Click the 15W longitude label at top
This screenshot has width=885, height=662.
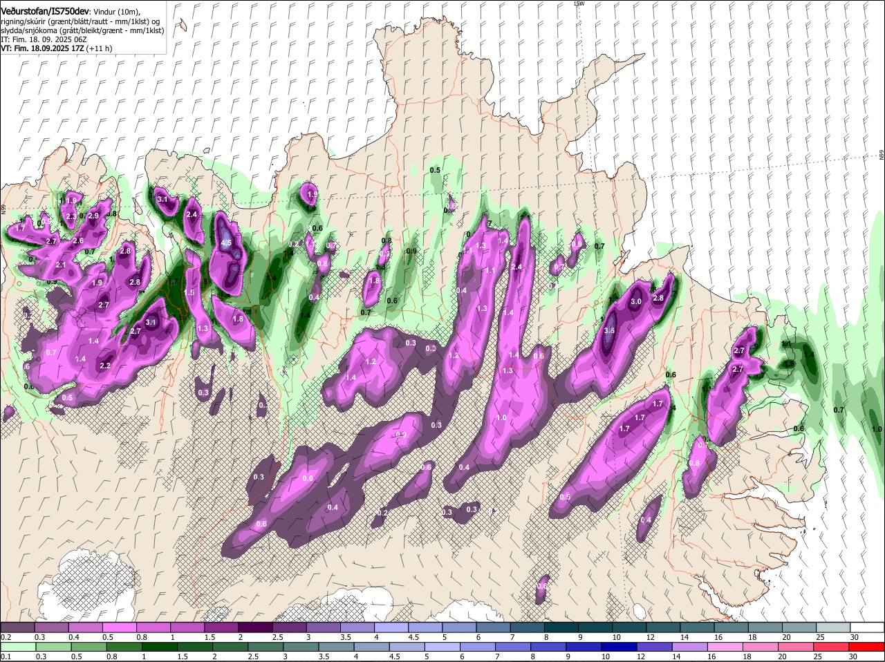[579, 3]
